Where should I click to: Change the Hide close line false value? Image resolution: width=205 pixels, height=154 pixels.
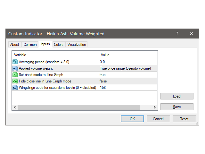[128, 81]
